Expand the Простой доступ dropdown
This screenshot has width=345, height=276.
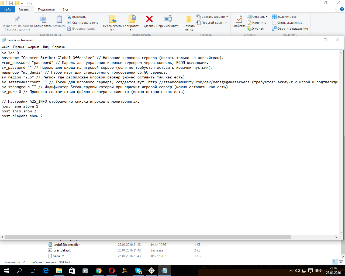[x=212, y=23]
